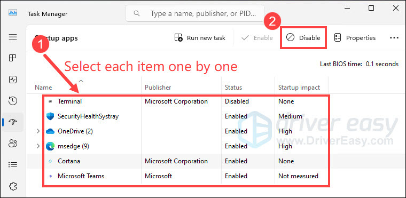406x198 pixels.
Task: Open the Performance page icon
Action: [x=13, y=80]
